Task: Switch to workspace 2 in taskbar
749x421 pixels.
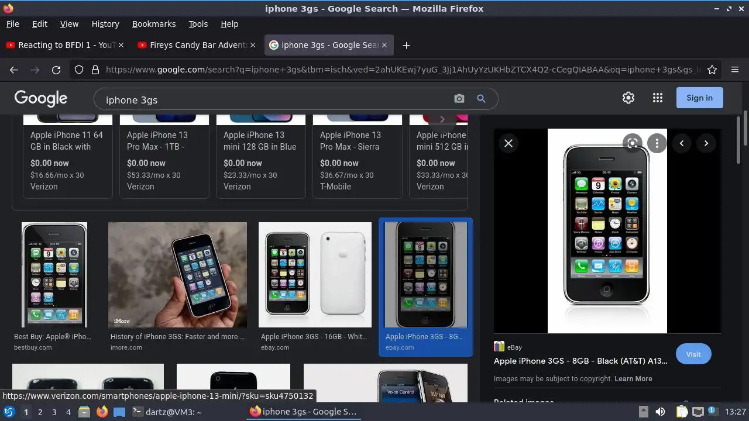Action: pos(40,412)
